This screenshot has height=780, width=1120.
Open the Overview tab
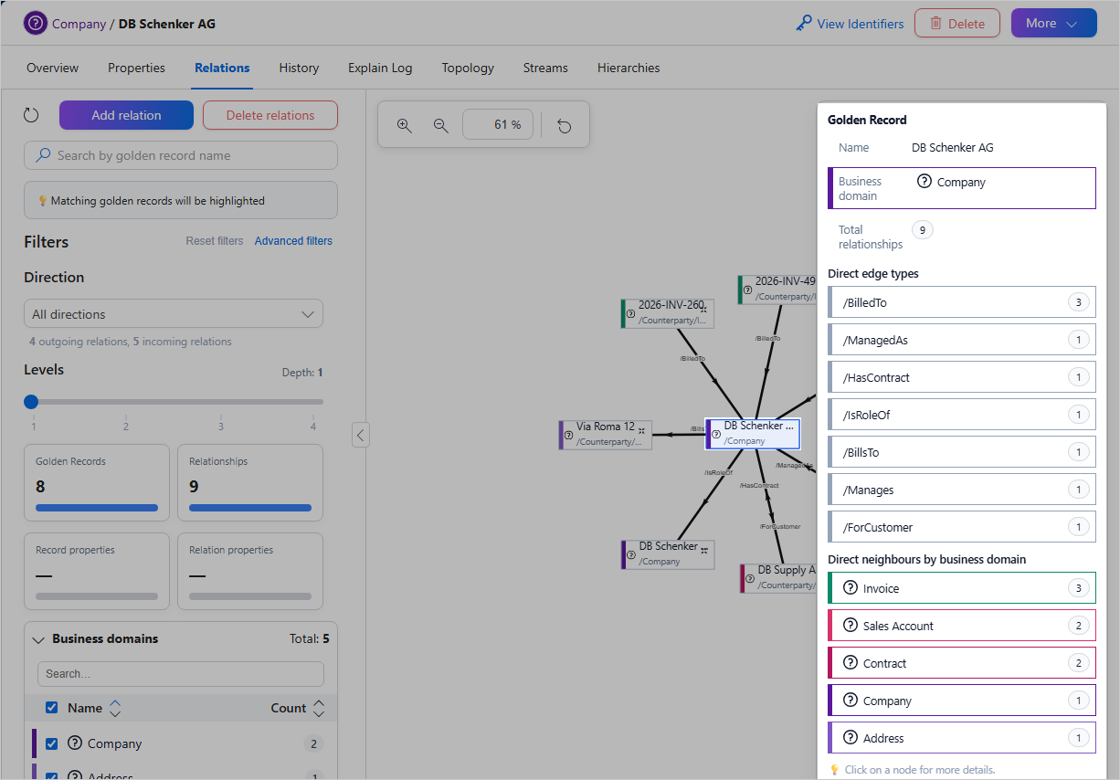pos(52,68)
